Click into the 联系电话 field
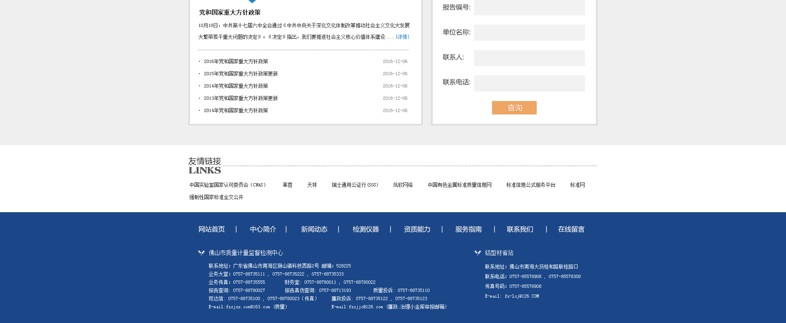Viewport: 786px width, 323px height. 529,83
